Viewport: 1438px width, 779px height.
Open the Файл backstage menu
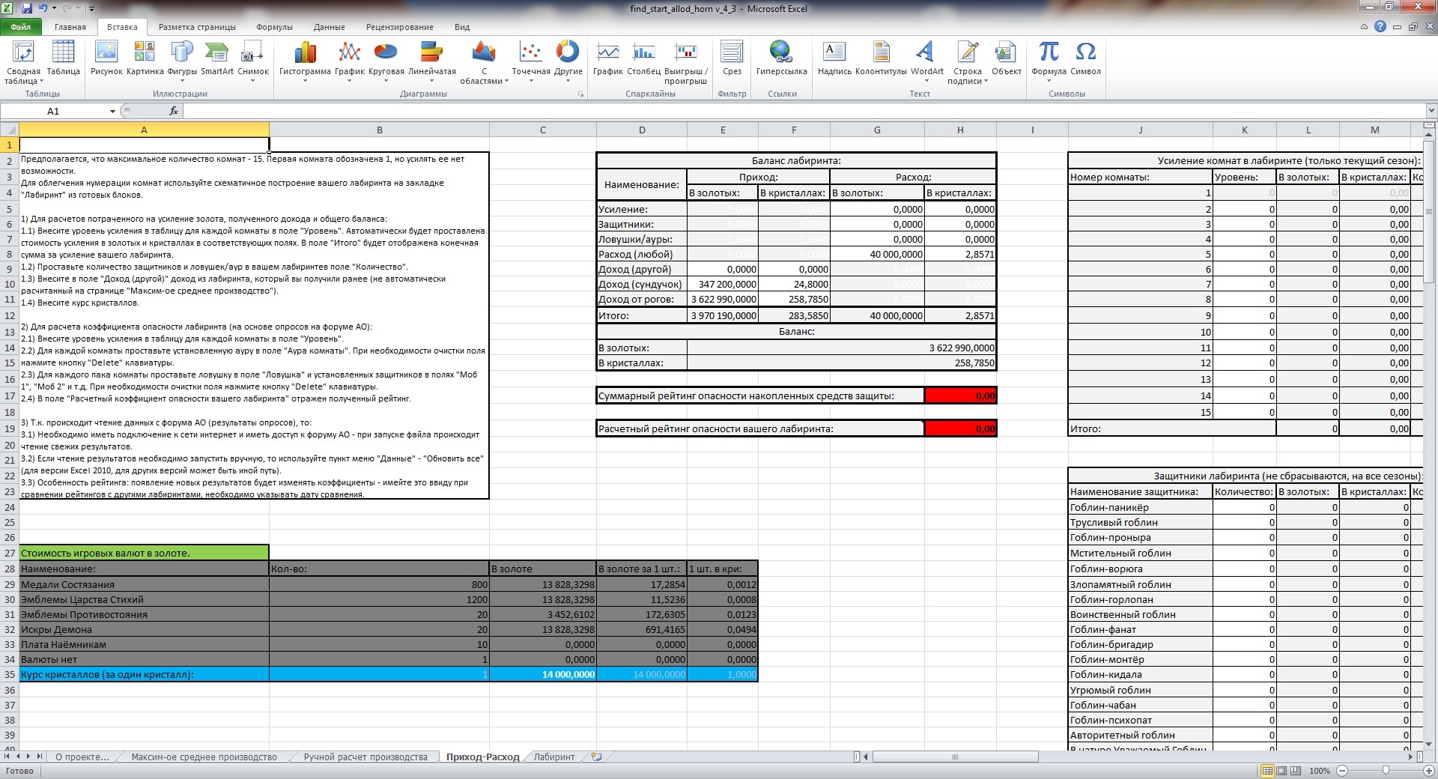[21, 27]
